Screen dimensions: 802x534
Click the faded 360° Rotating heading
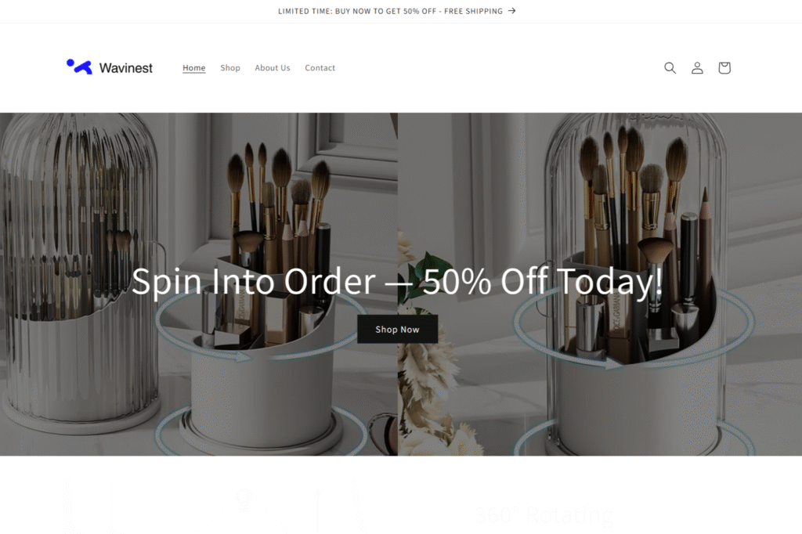pyautogui.click(x=544, y=514)
